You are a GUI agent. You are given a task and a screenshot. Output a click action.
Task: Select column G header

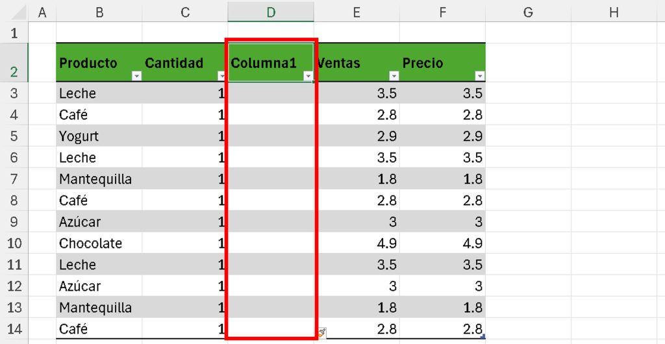click(x=528, y=12)
